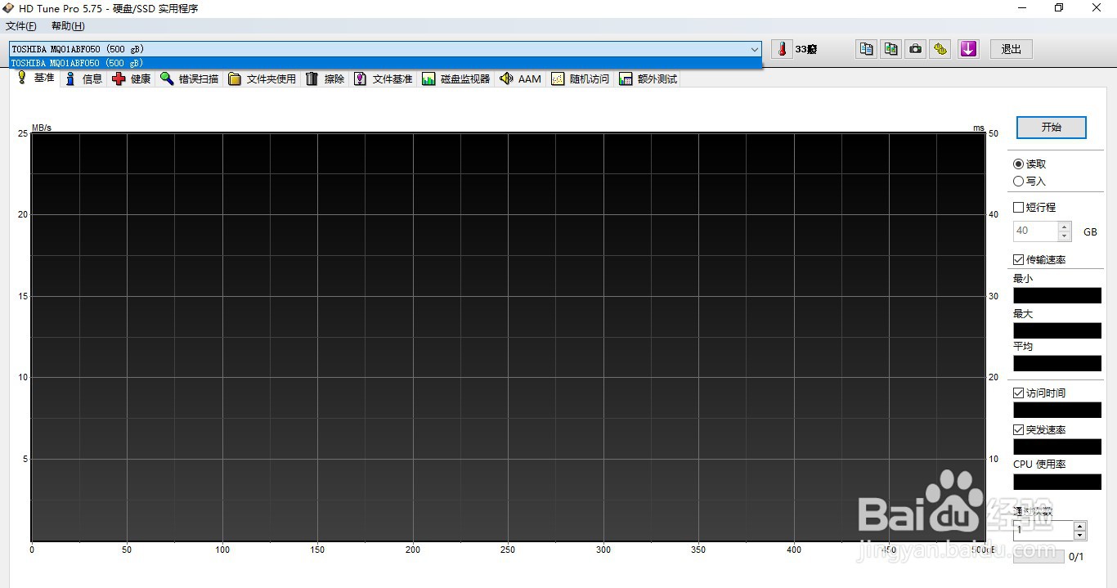Click the CPU 使用率 value box
The height and width of the screenshot is (588, 1117).
1057,482
